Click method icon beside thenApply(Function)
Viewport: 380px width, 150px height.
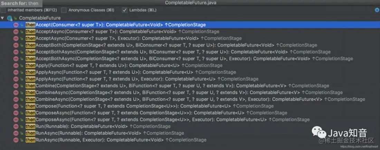pos(16,65)
